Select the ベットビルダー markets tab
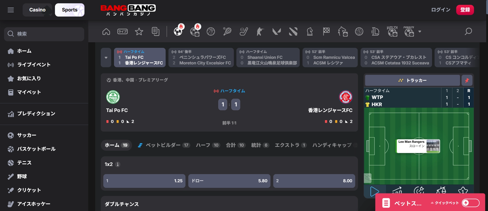The width and height of the screenshot is (488, 211). 164,145
